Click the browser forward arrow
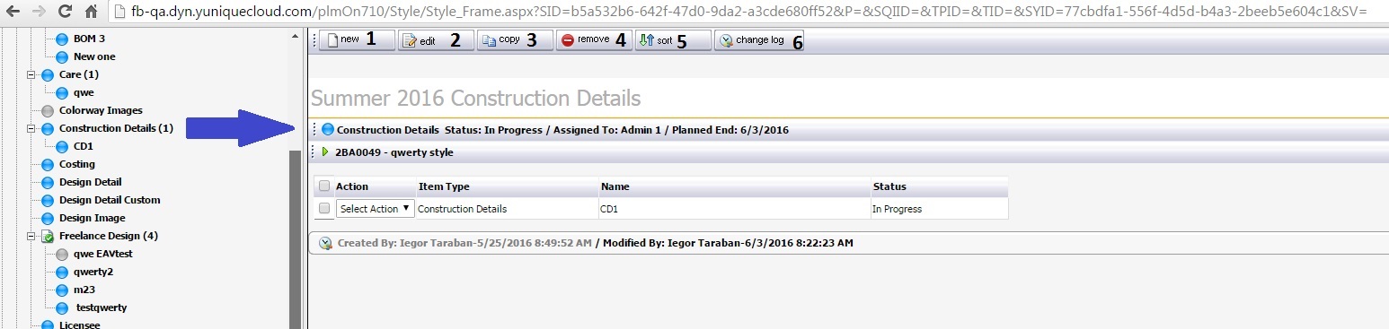 (x=38, y=12)
